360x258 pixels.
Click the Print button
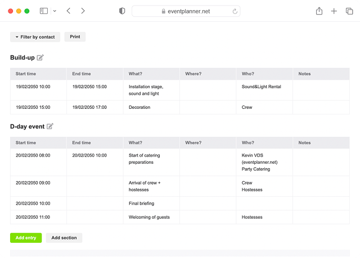click(75, 36)
